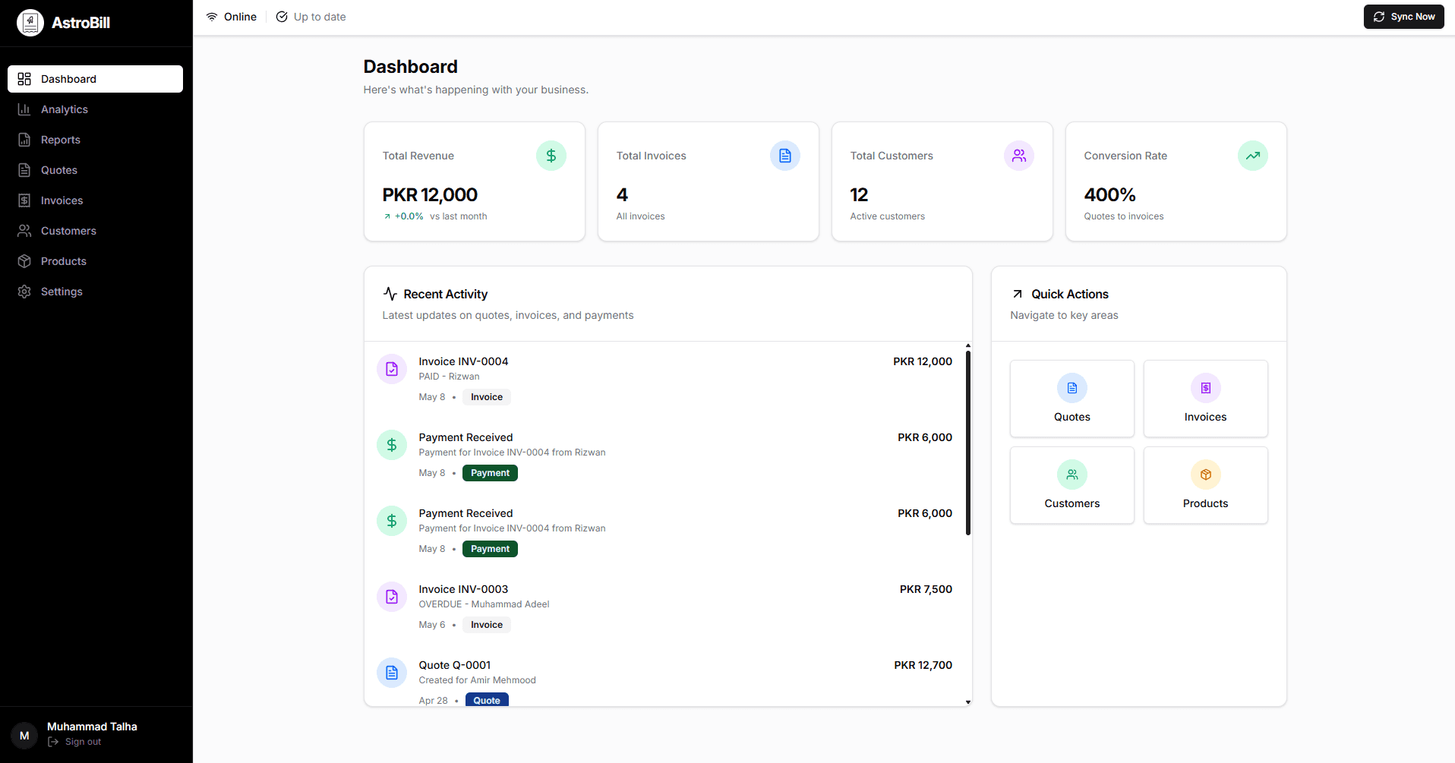This screenshot has height=763, width=1455.
Task: Click the Settings gear icon in sidebar
Action: click(x=24, y=292)
